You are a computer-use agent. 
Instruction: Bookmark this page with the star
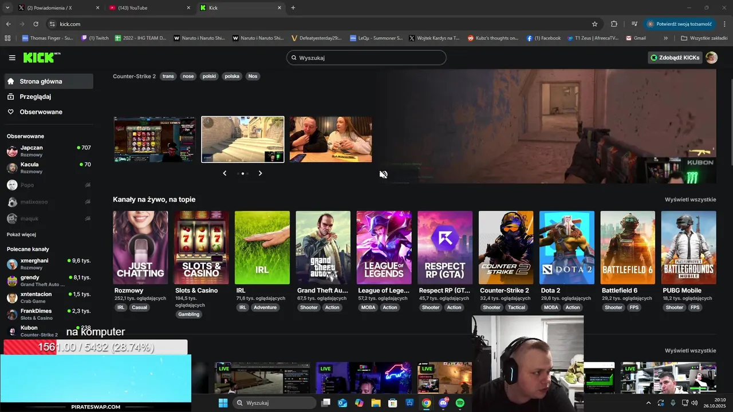tap(594, 24)
